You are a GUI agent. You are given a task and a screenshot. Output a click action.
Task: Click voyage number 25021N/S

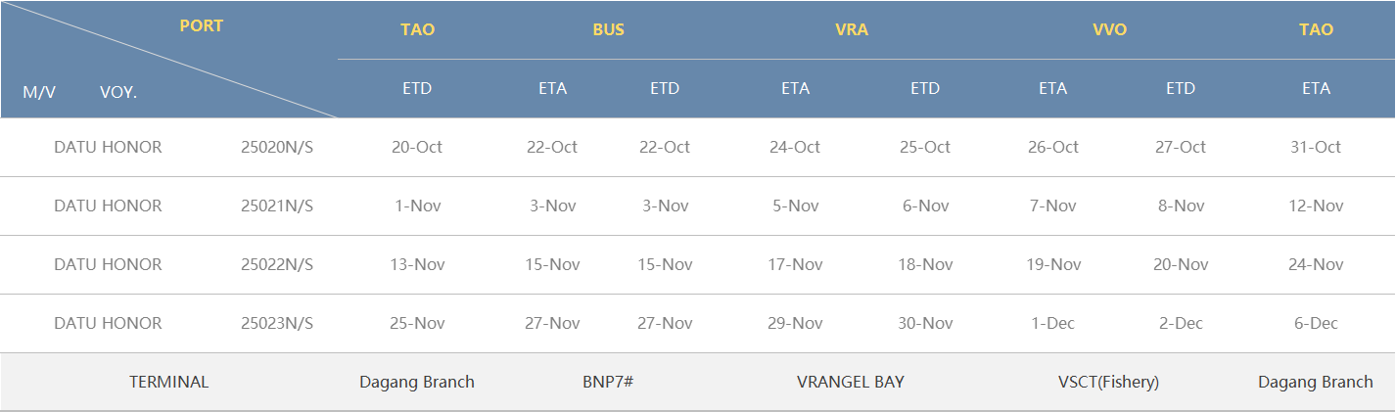277,206
